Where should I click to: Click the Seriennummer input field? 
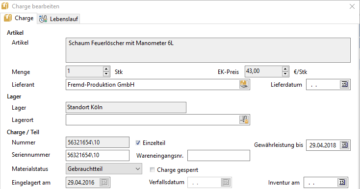(98, 155)
